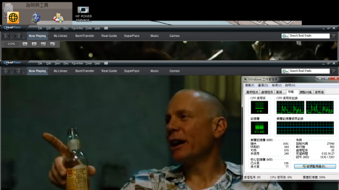This screenshot has width=339, height=190.
Task: Click the CPU usage meter showing 6%
Action: point(260,107)
